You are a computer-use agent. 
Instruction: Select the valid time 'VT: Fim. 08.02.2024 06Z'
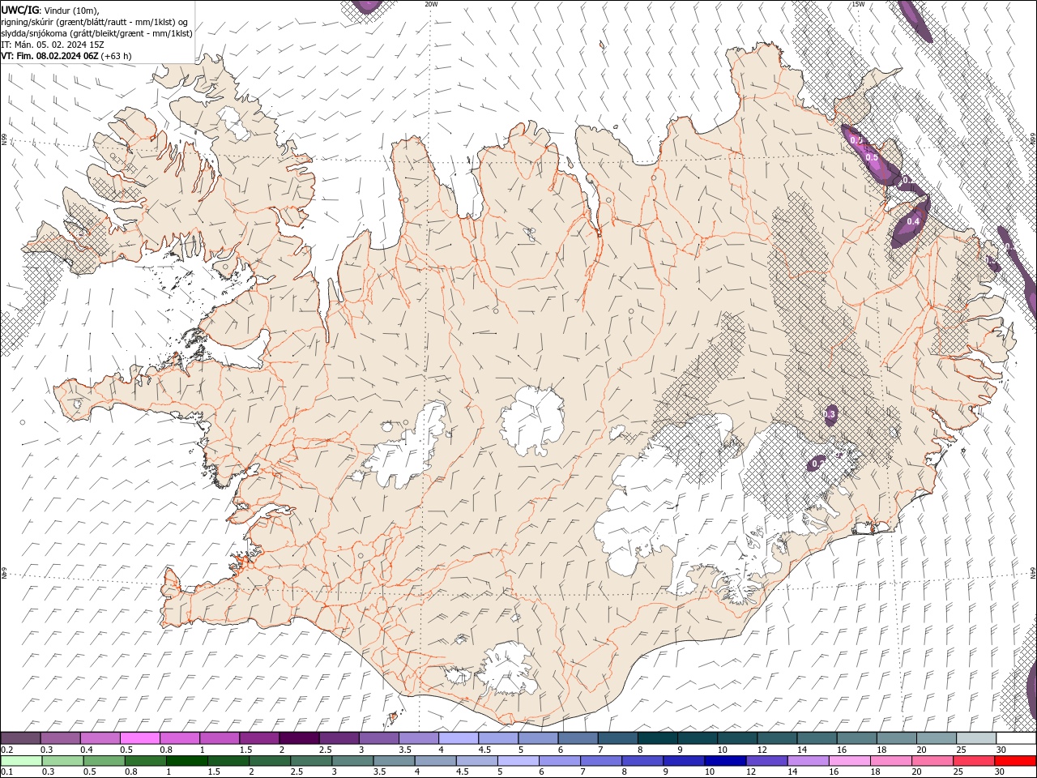pyautogui.click(x=50, y=56)
